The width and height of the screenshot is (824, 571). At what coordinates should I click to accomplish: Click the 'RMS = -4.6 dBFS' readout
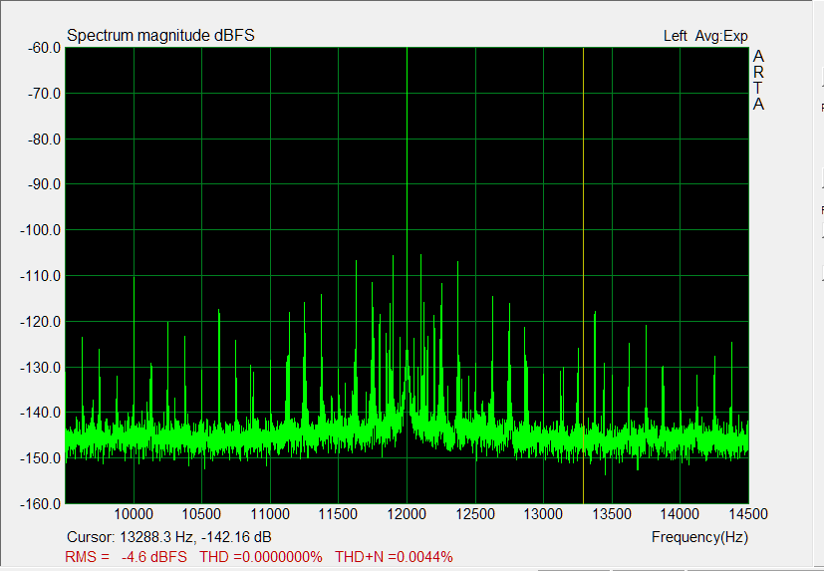pyautogui.click(x=126, y=556)
